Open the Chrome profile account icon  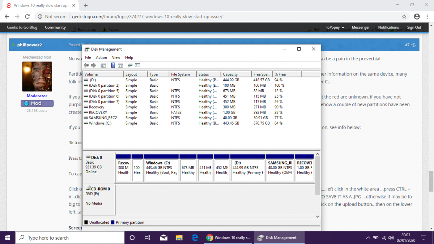click(417, 16)
